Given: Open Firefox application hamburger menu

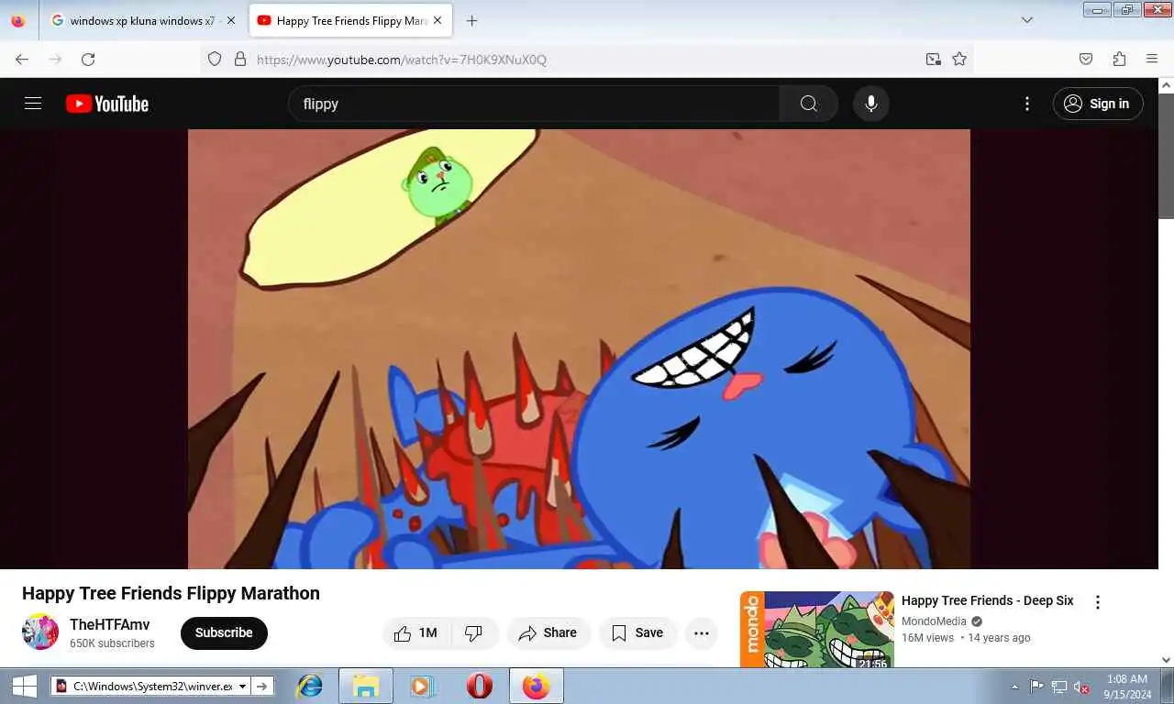Looking at the screenshot, I should coord(1152,59).
